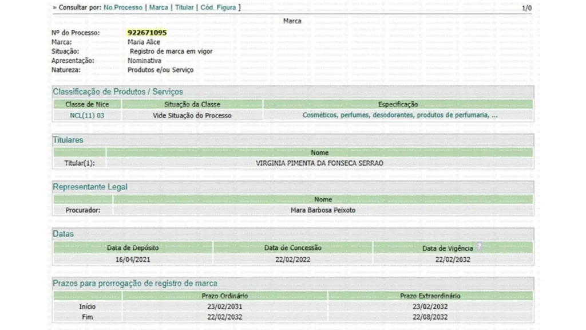Click the Fim row label
Image resolution: width=586 pixels, height=330 pixels.
point(88,317)
